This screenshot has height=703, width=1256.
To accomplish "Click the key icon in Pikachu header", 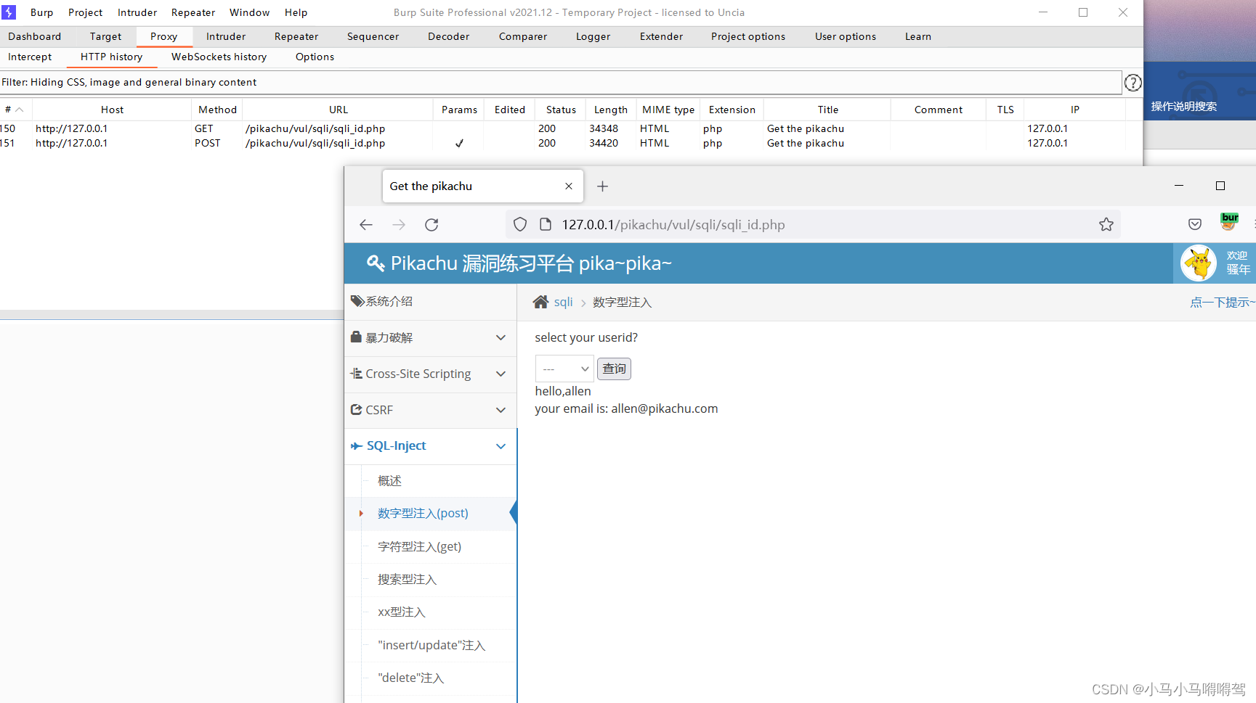I will (376, 263).
